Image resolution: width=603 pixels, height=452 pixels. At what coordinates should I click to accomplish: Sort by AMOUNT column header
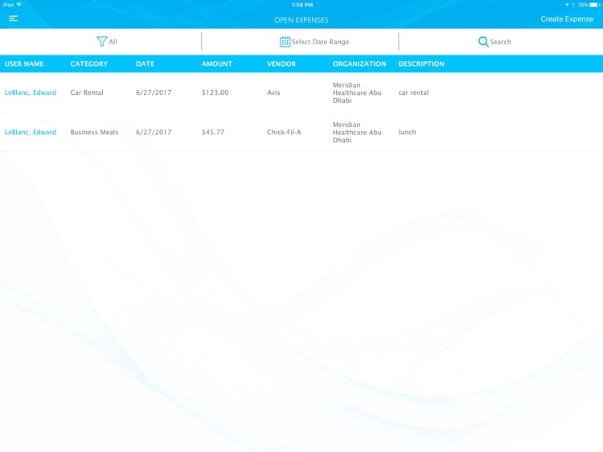[217, 64]
